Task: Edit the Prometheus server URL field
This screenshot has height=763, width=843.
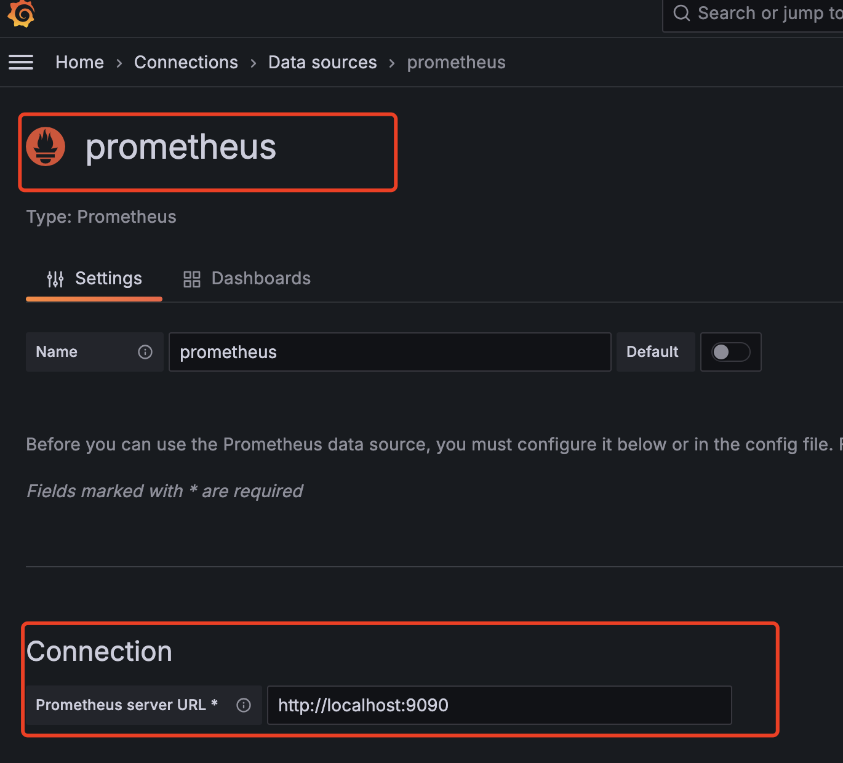Action: pyautogui.click(x=499, y=705)
